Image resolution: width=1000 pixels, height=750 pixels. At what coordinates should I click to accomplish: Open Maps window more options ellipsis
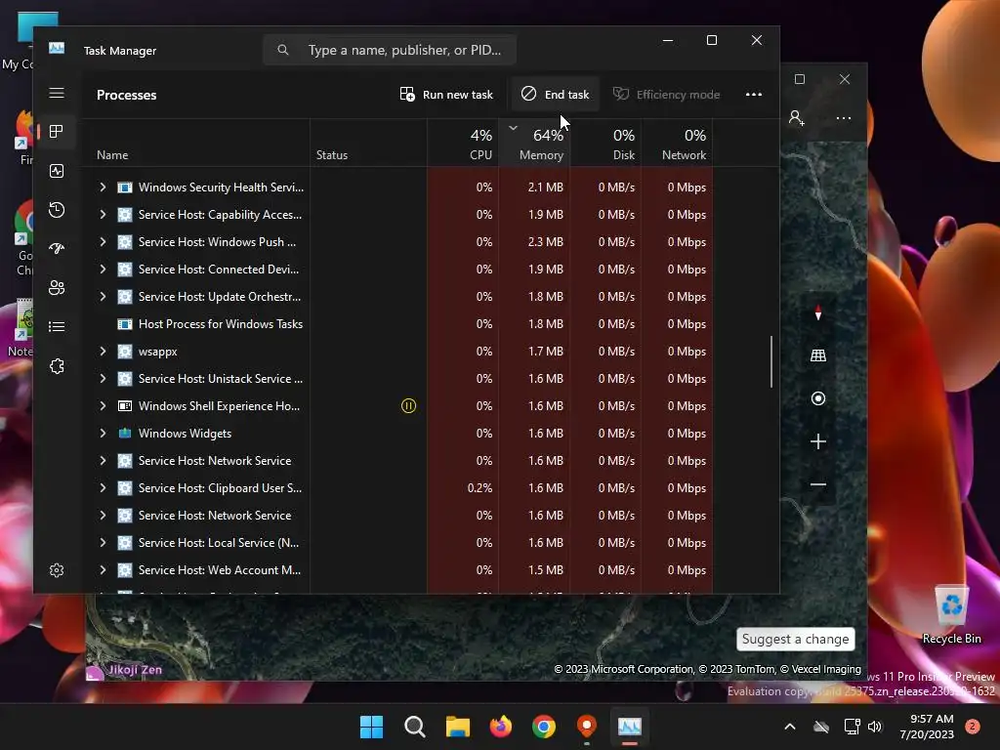pos(843,118)
